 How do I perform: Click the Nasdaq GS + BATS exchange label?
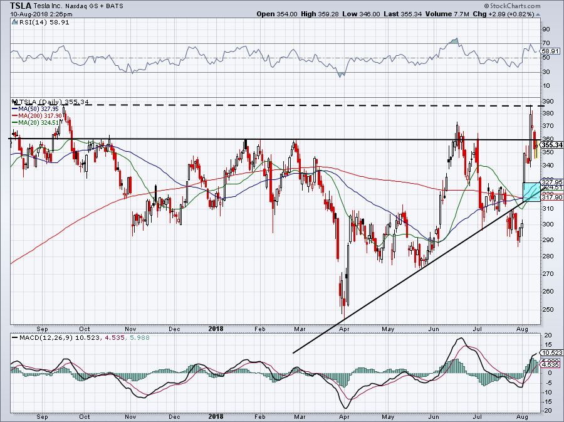click(x=94, y=6)
